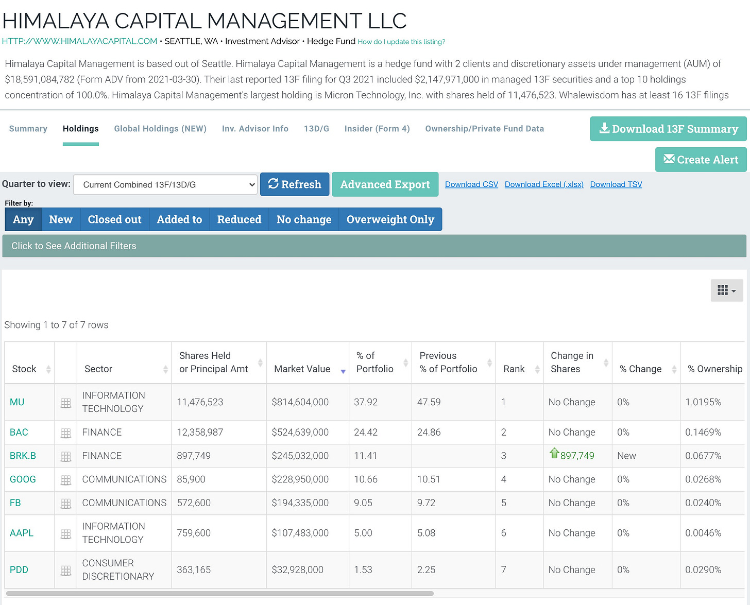Open the FB stock link
Image resolution: width=750 pixels, height=605 pixels.
click(15, 503)
